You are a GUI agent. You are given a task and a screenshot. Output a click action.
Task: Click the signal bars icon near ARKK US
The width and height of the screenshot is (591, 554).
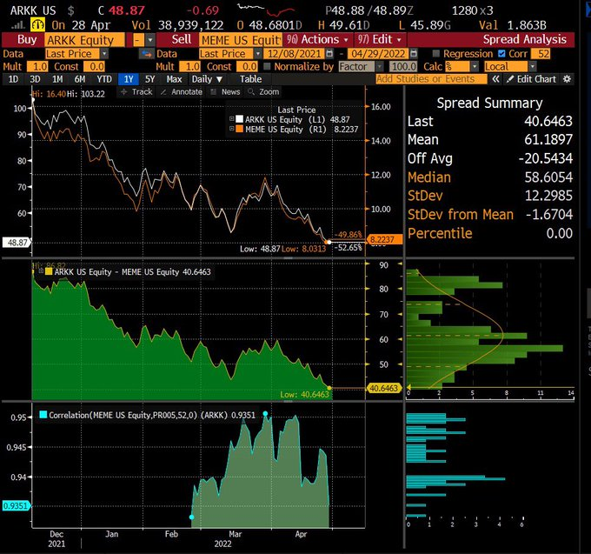[18, 25]
